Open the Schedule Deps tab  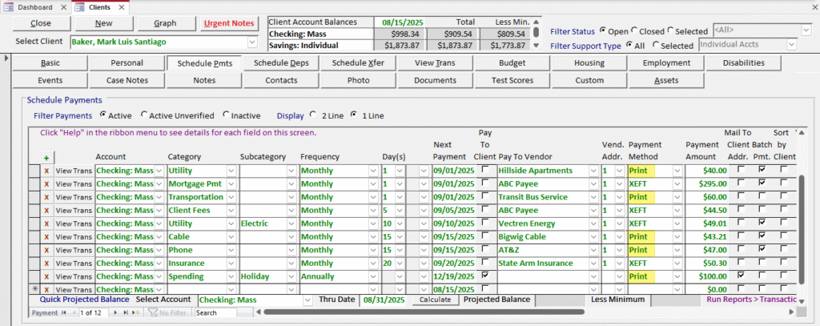pos(281,62)
